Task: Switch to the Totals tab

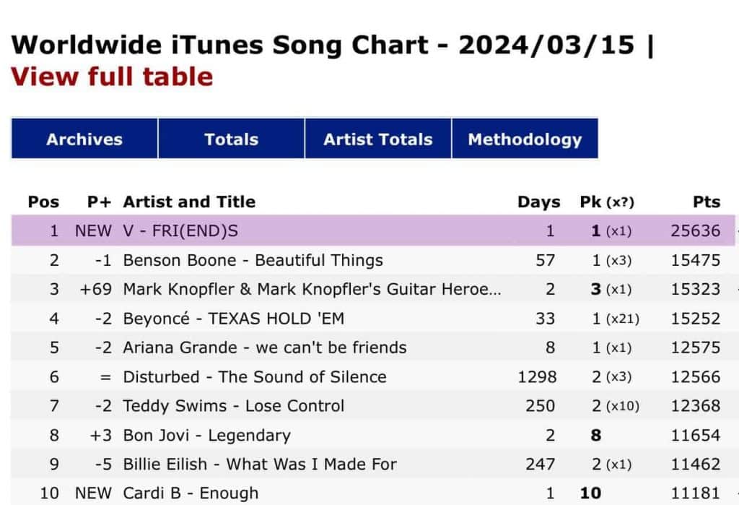Action: tap(231, 139)
